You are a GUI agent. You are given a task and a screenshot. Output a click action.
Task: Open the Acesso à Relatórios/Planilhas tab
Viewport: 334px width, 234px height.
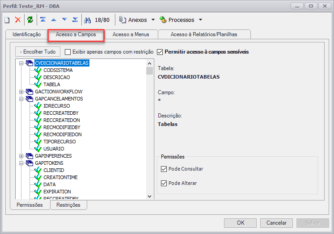point(204,34)
